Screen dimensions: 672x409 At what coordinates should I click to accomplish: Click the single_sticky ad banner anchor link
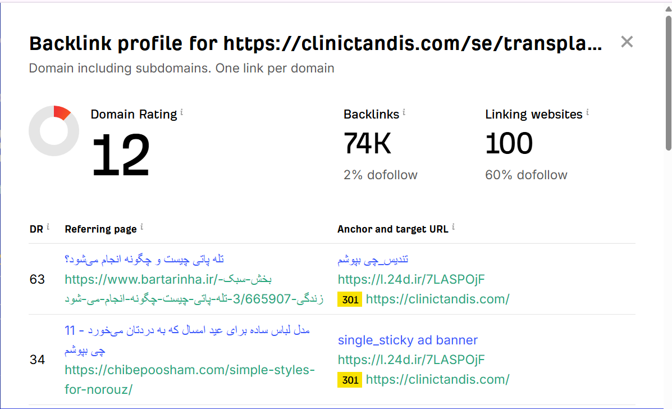pos(408,340)
